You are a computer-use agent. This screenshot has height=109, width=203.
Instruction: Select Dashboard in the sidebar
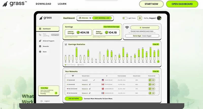(48, 29)
